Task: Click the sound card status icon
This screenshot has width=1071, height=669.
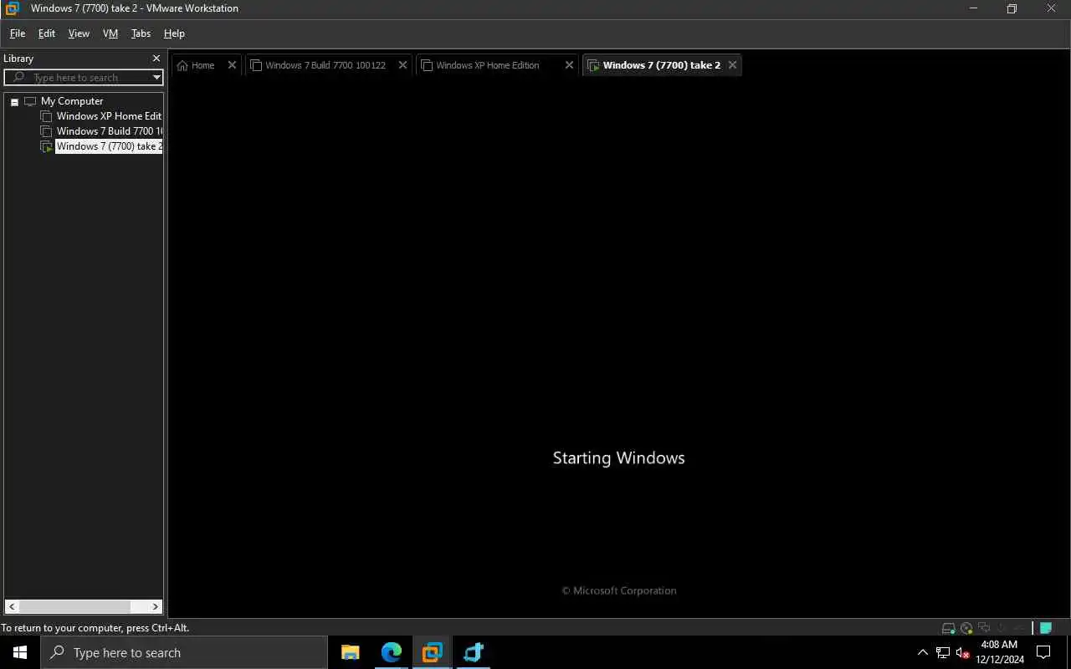Action: [x=1001, y=627]
